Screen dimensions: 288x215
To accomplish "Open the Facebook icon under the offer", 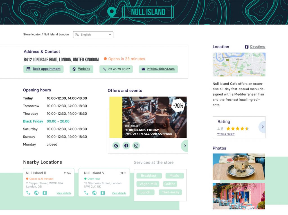I will tap(126, 146).
